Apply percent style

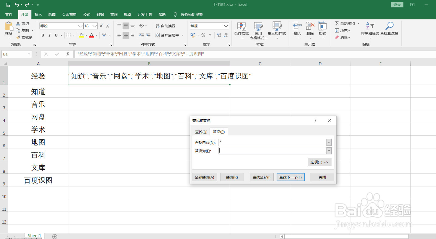(x=203, y=35)
